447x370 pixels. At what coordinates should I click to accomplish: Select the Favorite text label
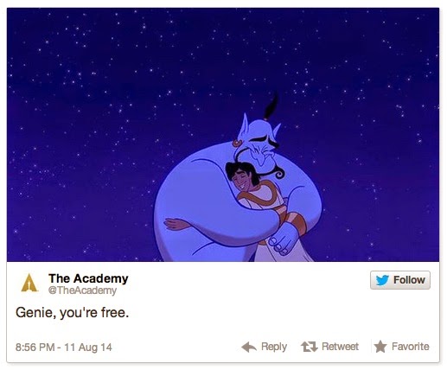[x=411, y=347]
